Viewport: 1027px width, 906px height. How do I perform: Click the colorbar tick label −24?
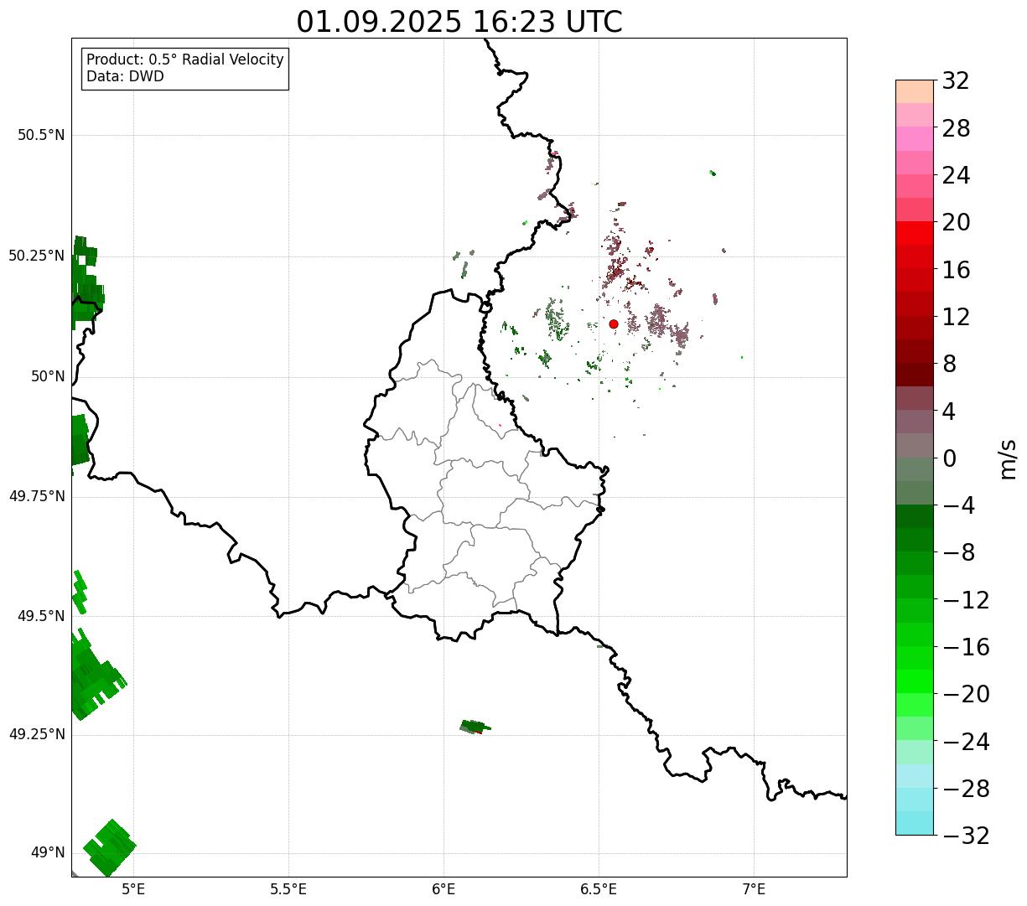966,742
